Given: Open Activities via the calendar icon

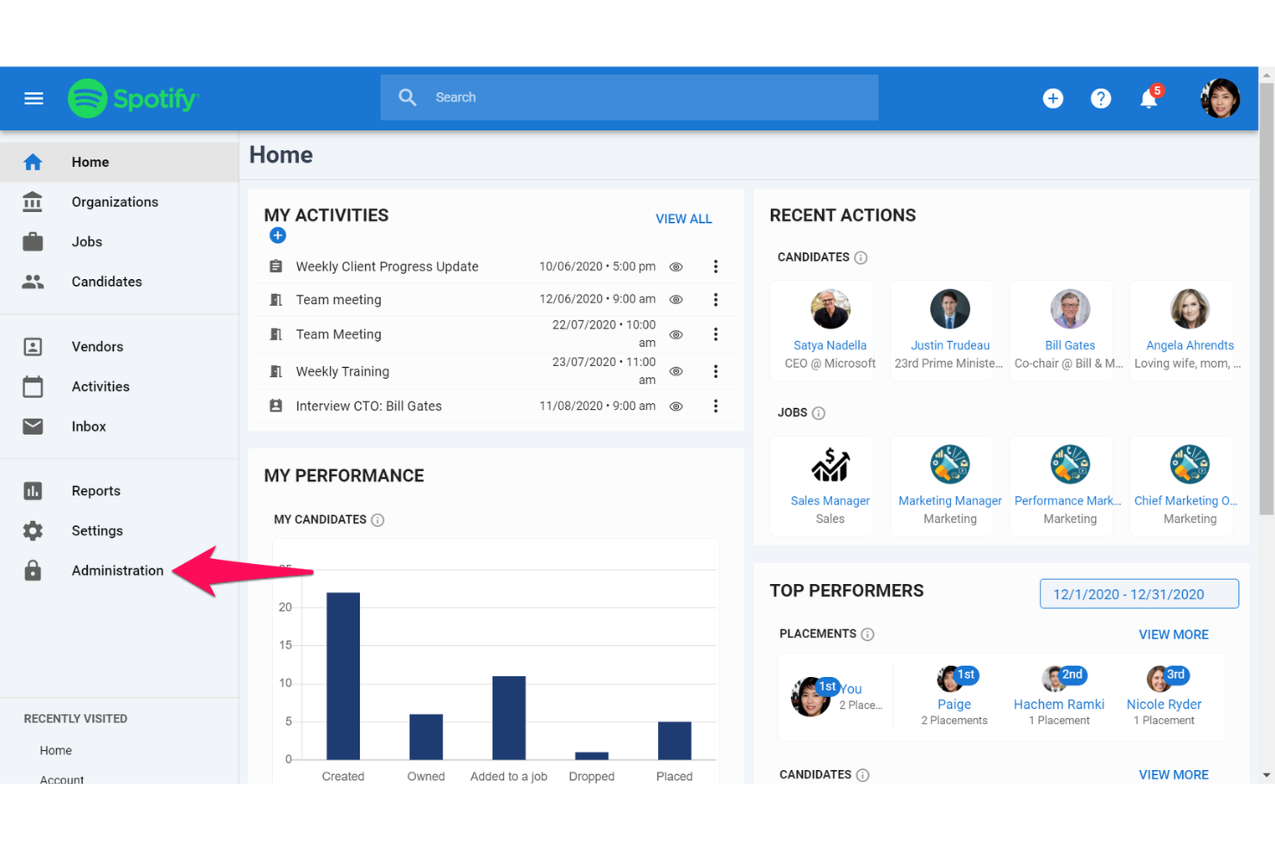Looking at the screenshot, I should point(32,386).
